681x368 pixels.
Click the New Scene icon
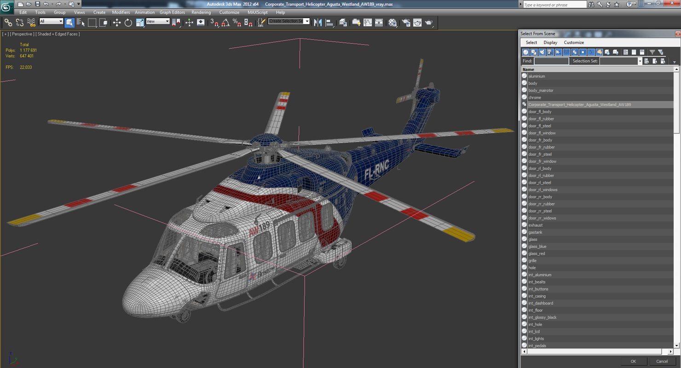click(20, 4)
